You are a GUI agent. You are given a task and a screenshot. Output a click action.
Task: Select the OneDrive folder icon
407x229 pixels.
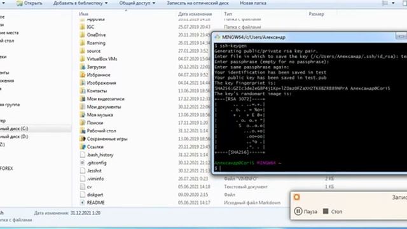click(x=82, y=35)
